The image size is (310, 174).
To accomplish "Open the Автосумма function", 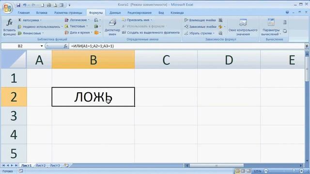I will (x=30, y=20).
